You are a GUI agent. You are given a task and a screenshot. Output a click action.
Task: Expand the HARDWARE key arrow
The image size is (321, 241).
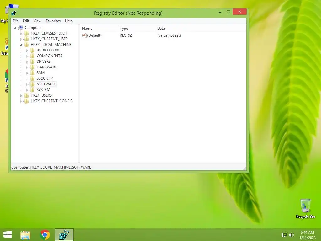pos(27,67)
